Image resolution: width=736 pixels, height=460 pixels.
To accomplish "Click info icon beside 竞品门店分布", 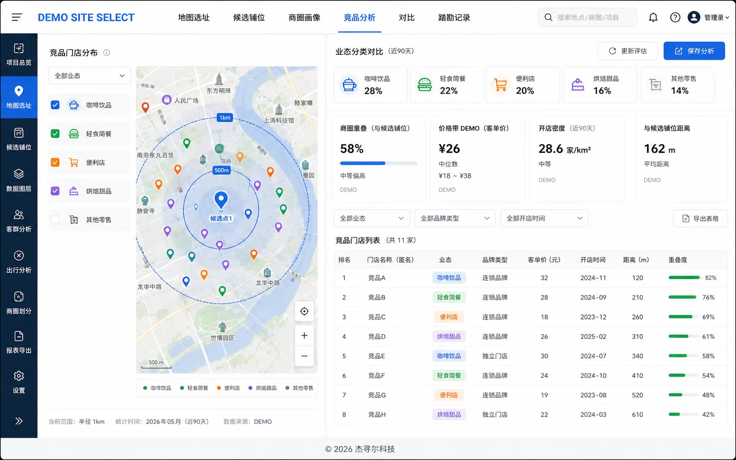I will click(106, 52).
